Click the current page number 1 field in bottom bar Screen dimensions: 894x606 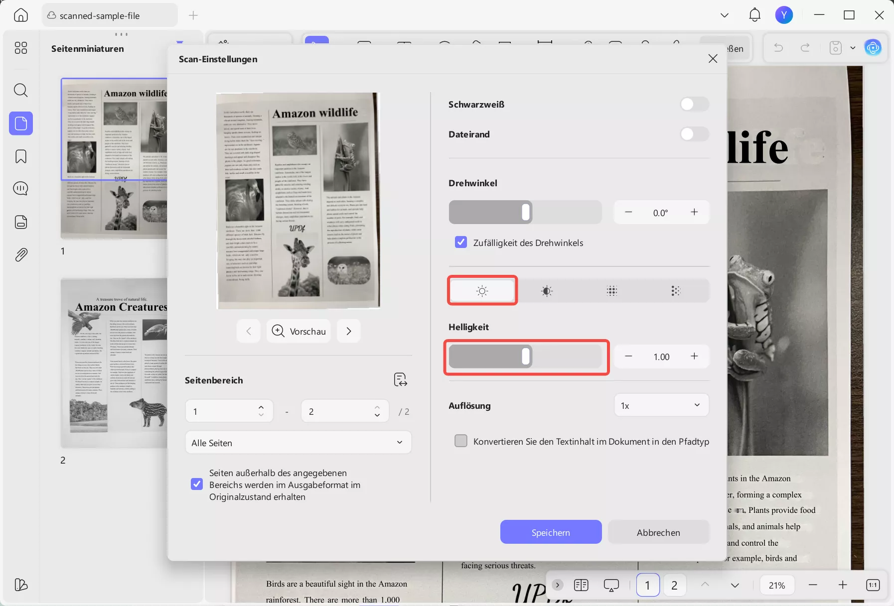[648, 585]
